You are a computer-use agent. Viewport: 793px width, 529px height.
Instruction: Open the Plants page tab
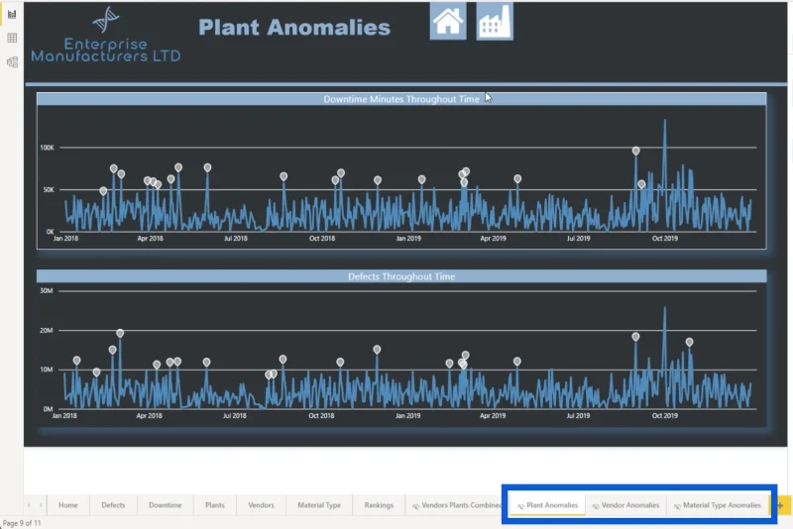(215, 505)
